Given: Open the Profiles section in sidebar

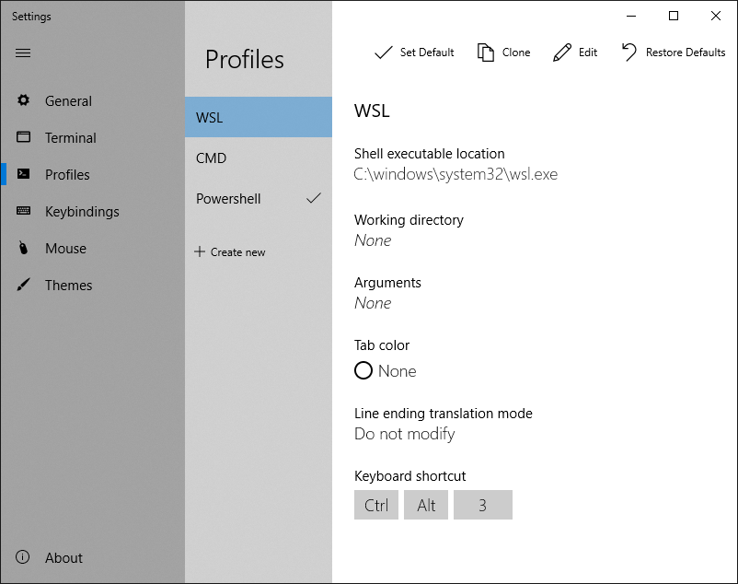Looking at the screenshot, I should [x=67, y=174].
